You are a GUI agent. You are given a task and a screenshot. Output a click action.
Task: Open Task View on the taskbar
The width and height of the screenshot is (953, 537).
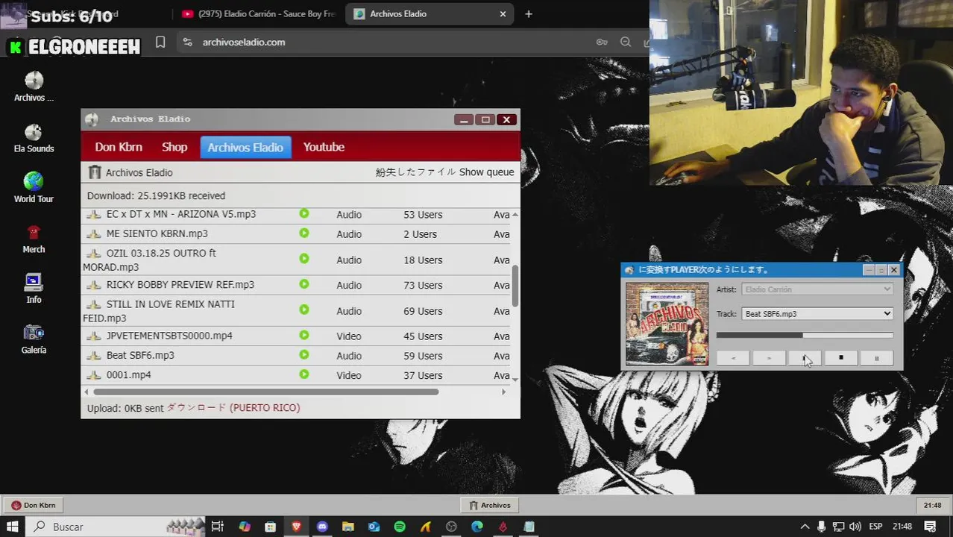coord(218,527)
